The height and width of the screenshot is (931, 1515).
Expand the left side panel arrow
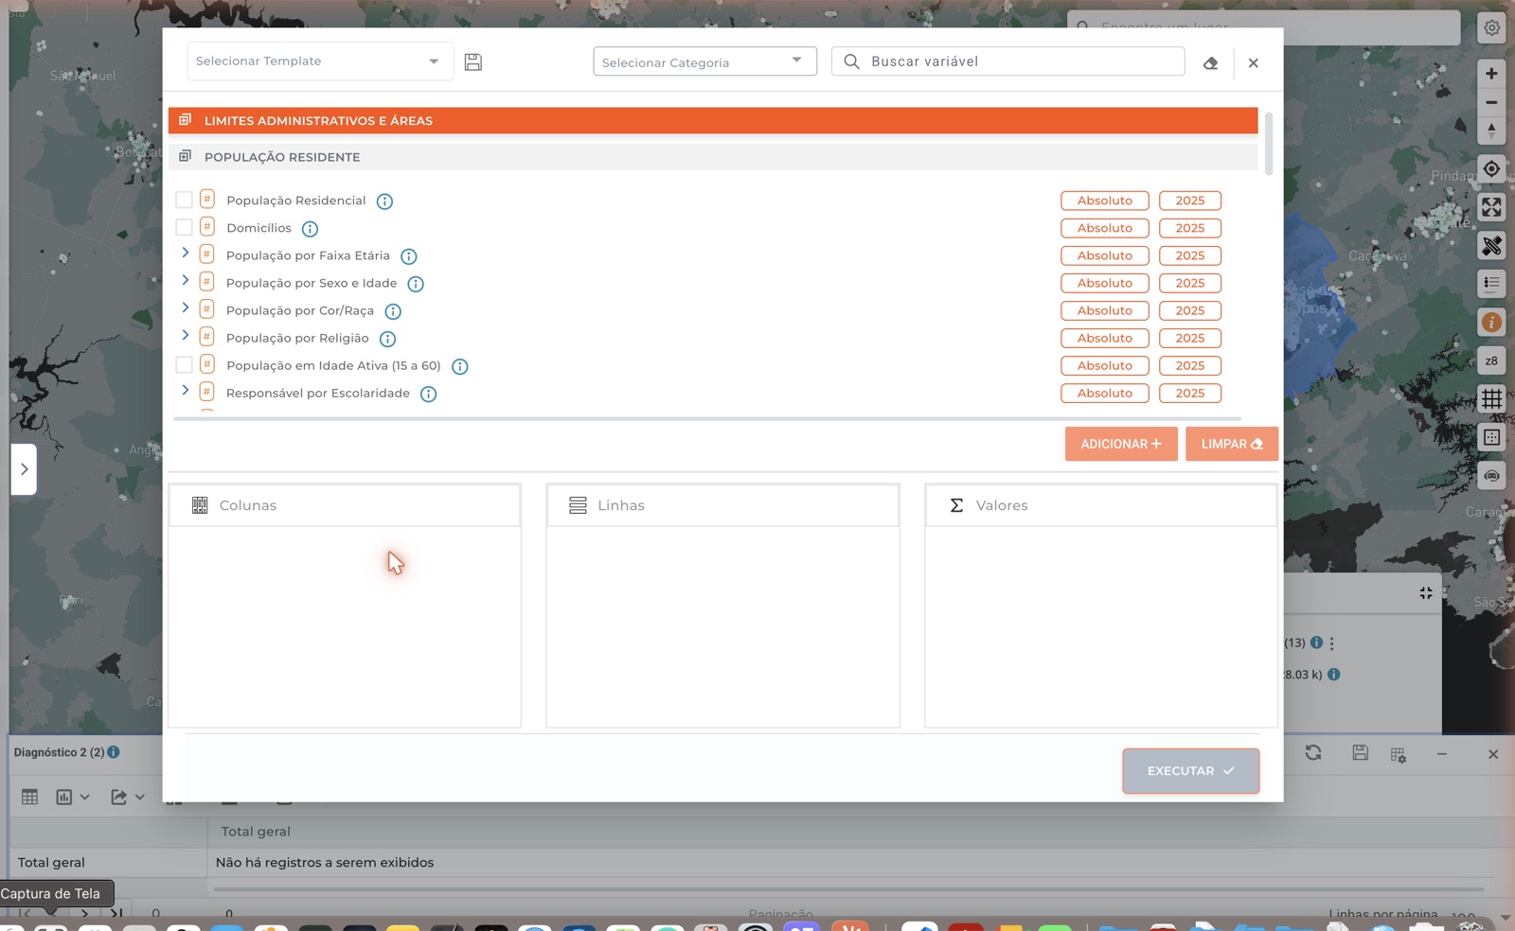(x=24, y=469)
